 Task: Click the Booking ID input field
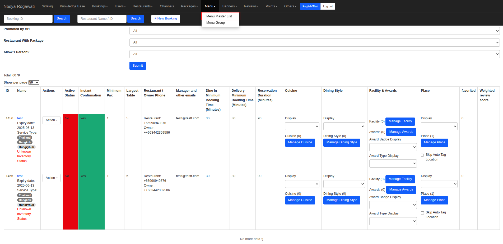click(28, 19)
